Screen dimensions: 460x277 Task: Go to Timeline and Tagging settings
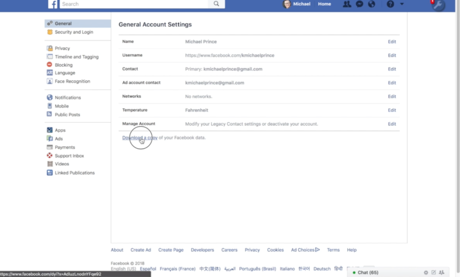76,57
